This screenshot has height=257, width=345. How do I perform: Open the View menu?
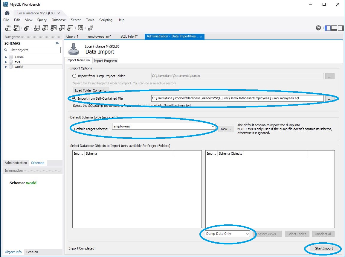(x=29, y=20)
